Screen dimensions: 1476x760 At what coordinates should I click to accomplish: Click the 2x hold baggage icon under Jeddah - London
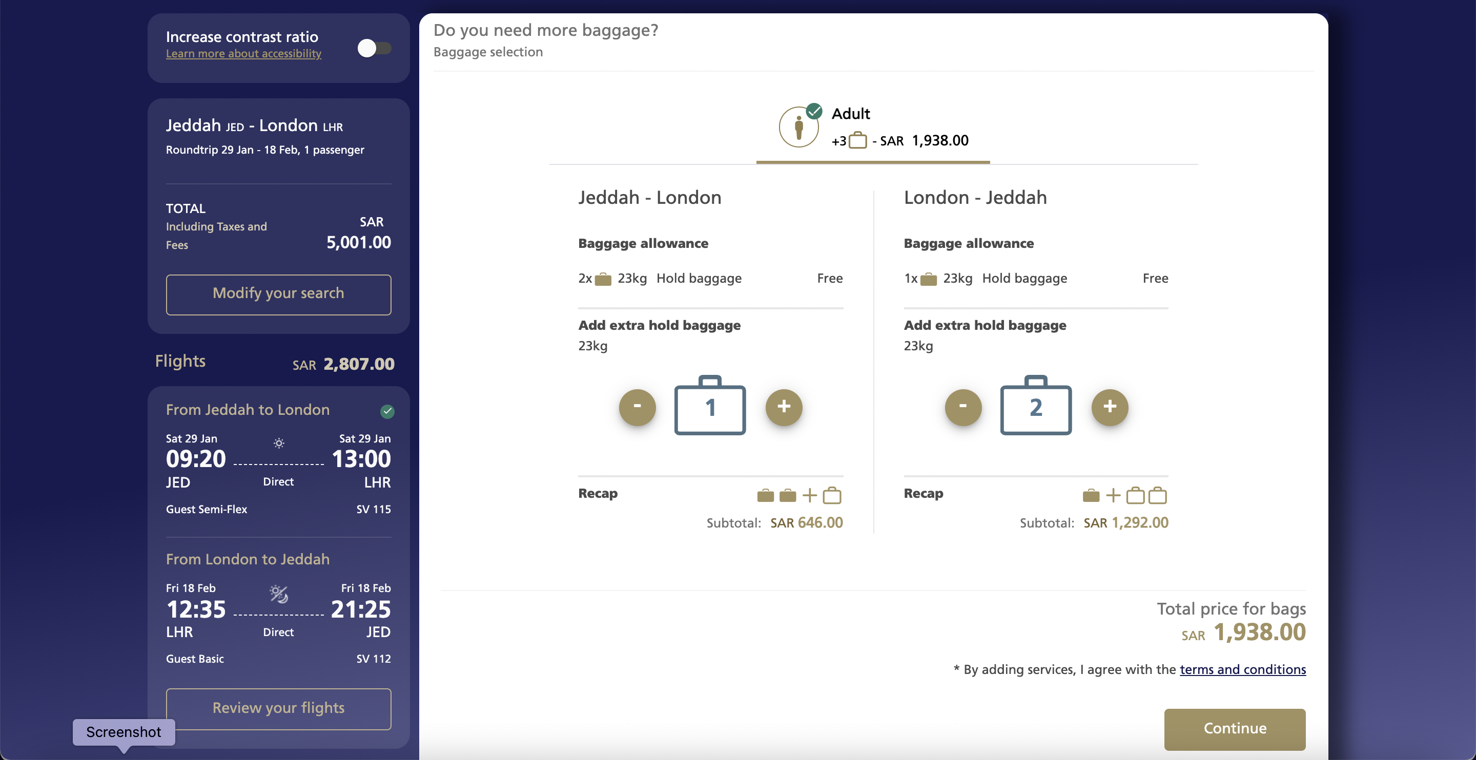(x=603, y=280)
